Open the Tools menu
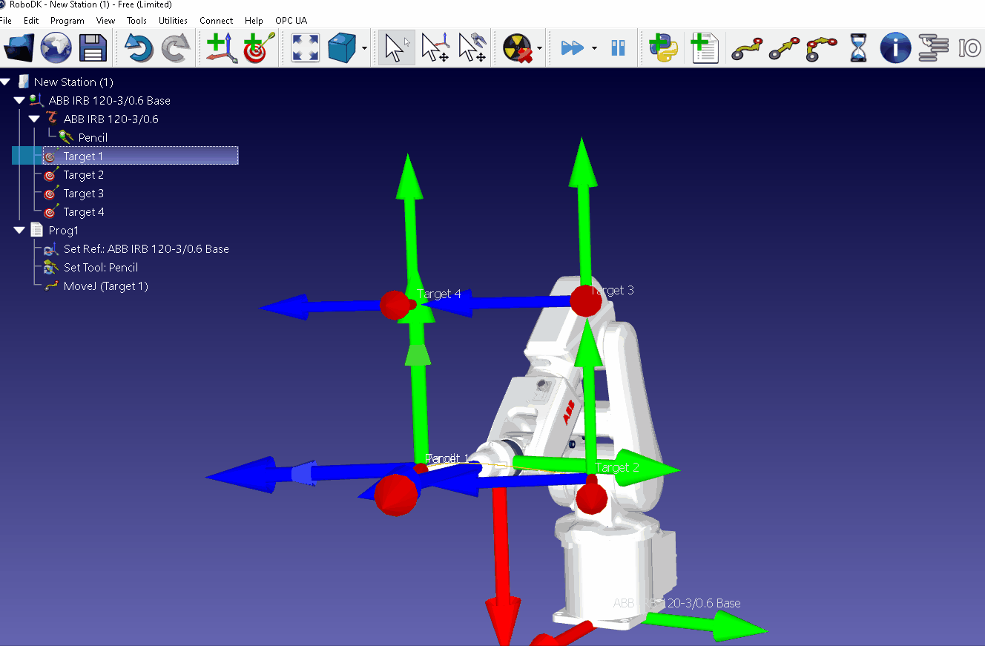 pos(136,21)
